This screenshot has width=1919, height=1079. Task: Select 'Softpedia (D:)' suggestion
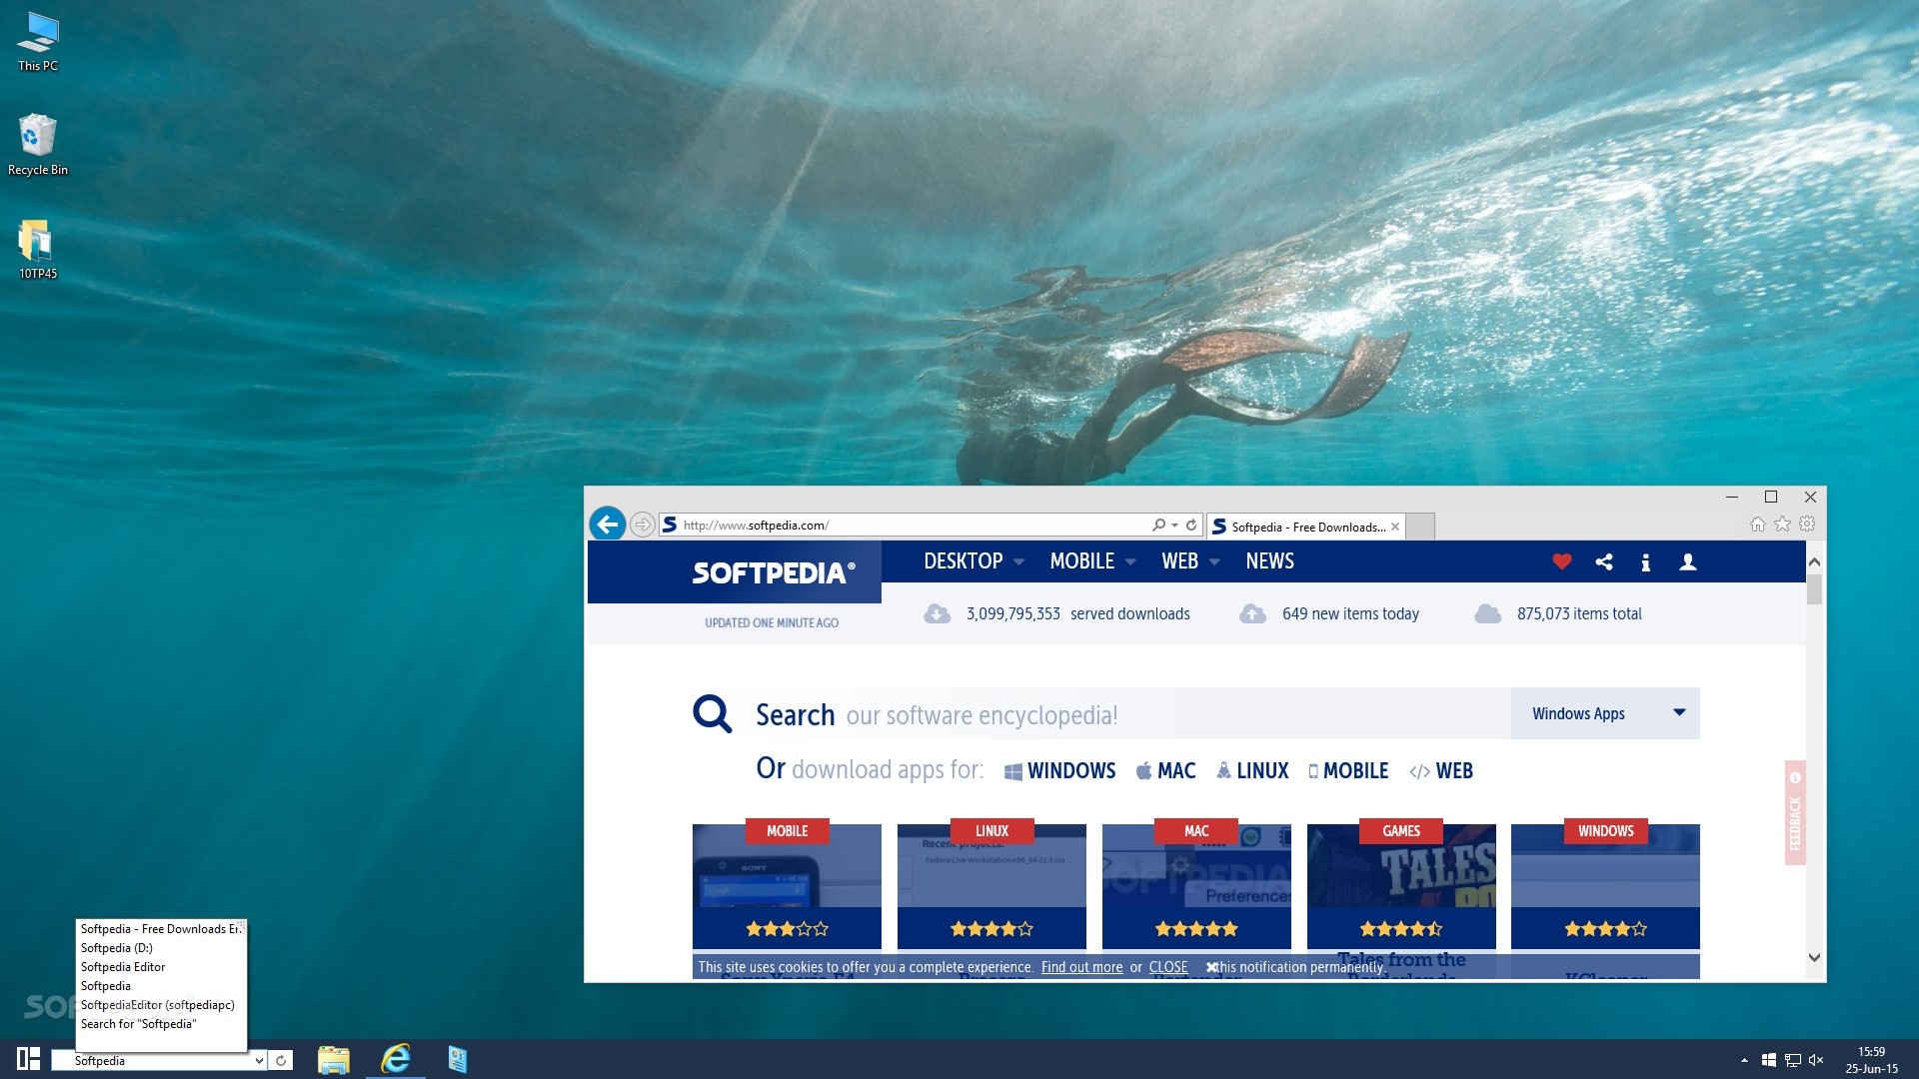tap(160, 948)
